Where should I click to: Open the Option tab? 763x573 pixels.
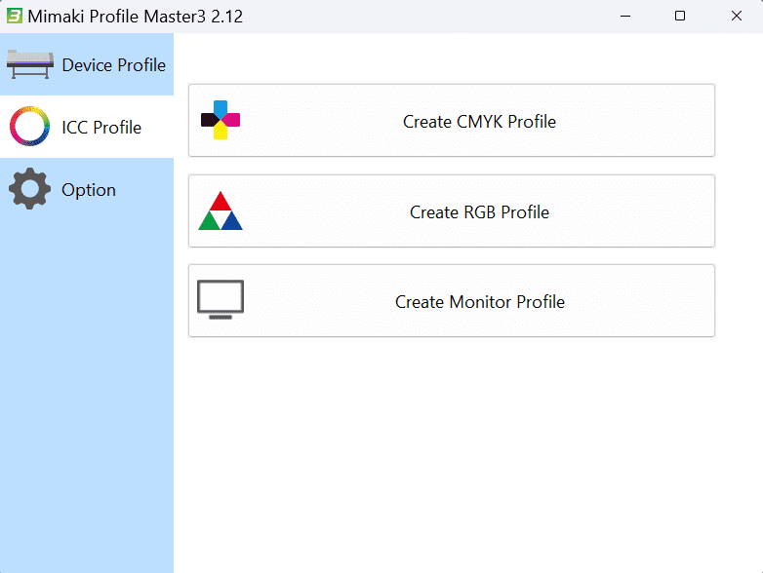87,189
